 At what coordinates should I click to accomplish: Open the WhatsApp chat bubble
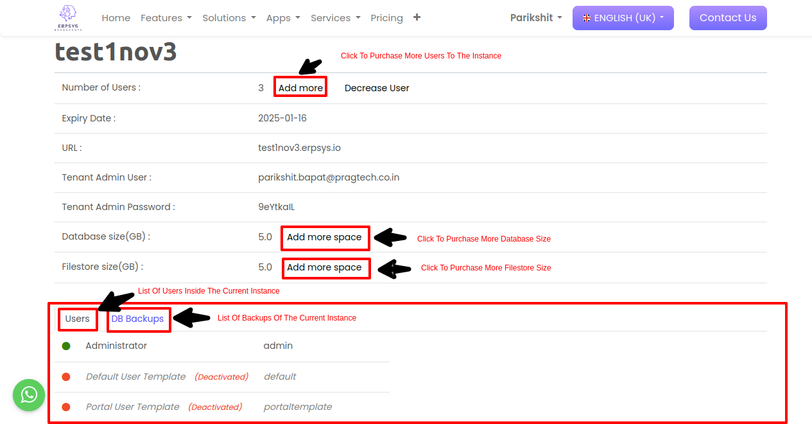pyautogui.click(x=29, y=394)
